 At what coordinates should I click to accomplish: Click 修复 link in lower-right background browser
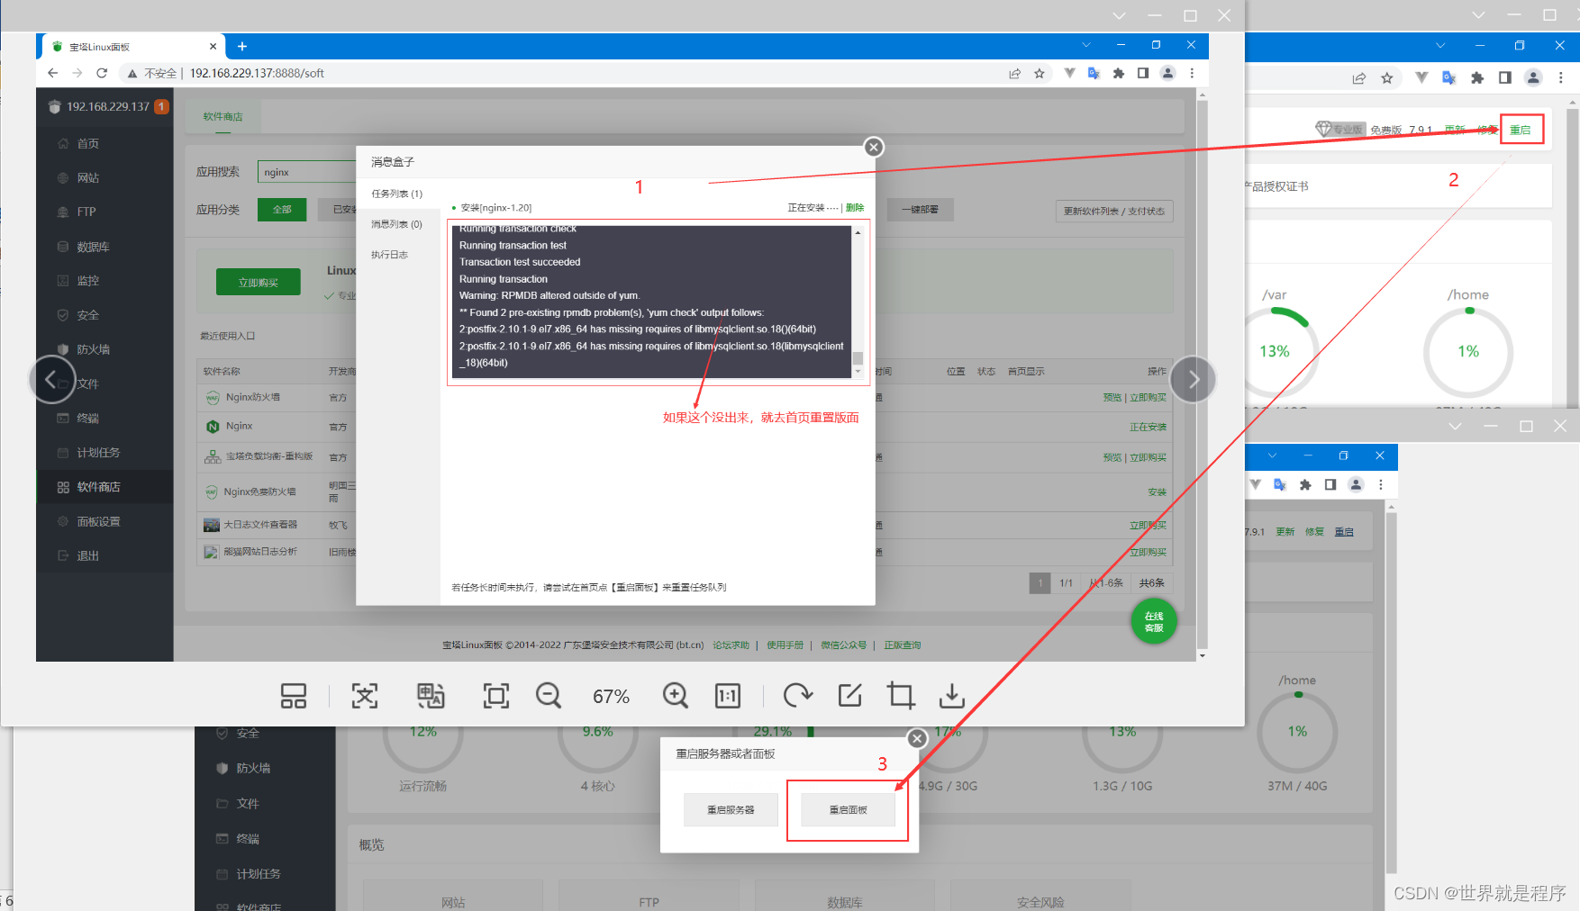(x=1314, y=531)
